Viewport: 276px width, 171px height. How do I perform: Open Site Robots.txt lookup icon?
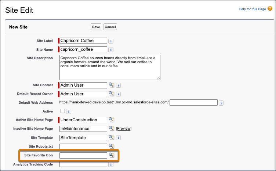click(112, 146)
